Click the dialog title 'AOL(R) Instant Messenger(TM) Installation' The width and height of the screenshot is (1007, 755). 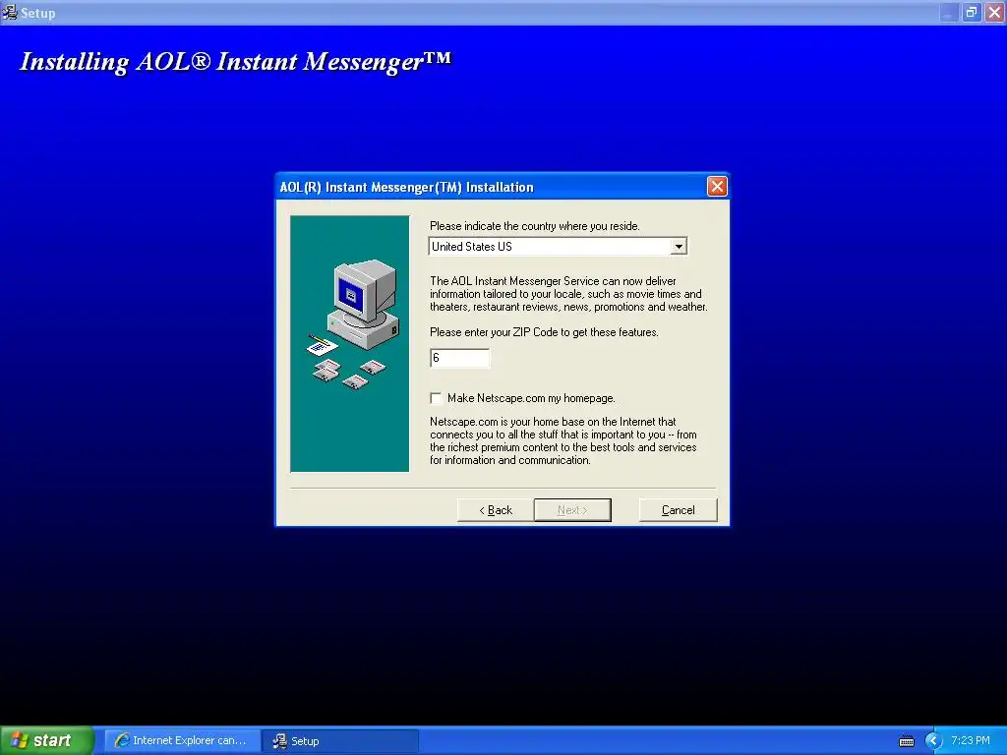pos(406,187)
